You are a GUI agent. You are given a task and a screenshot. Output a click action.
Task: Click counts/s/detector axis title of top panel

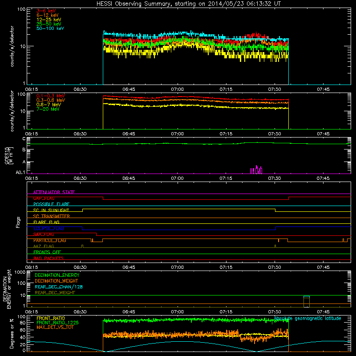point(12,46)
